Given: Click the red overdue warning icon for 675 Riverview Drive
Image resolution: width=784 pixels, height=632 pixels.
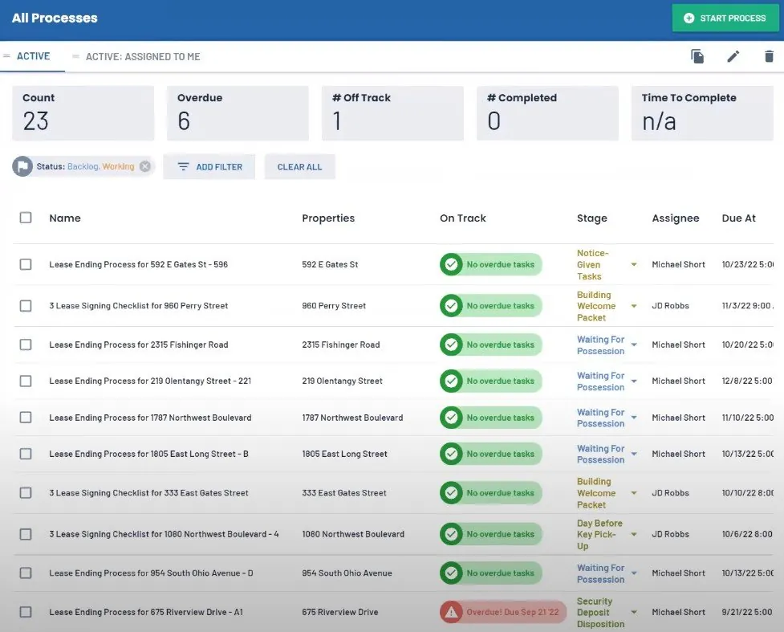Looking at the screenshot, I should tap(451, 612).
